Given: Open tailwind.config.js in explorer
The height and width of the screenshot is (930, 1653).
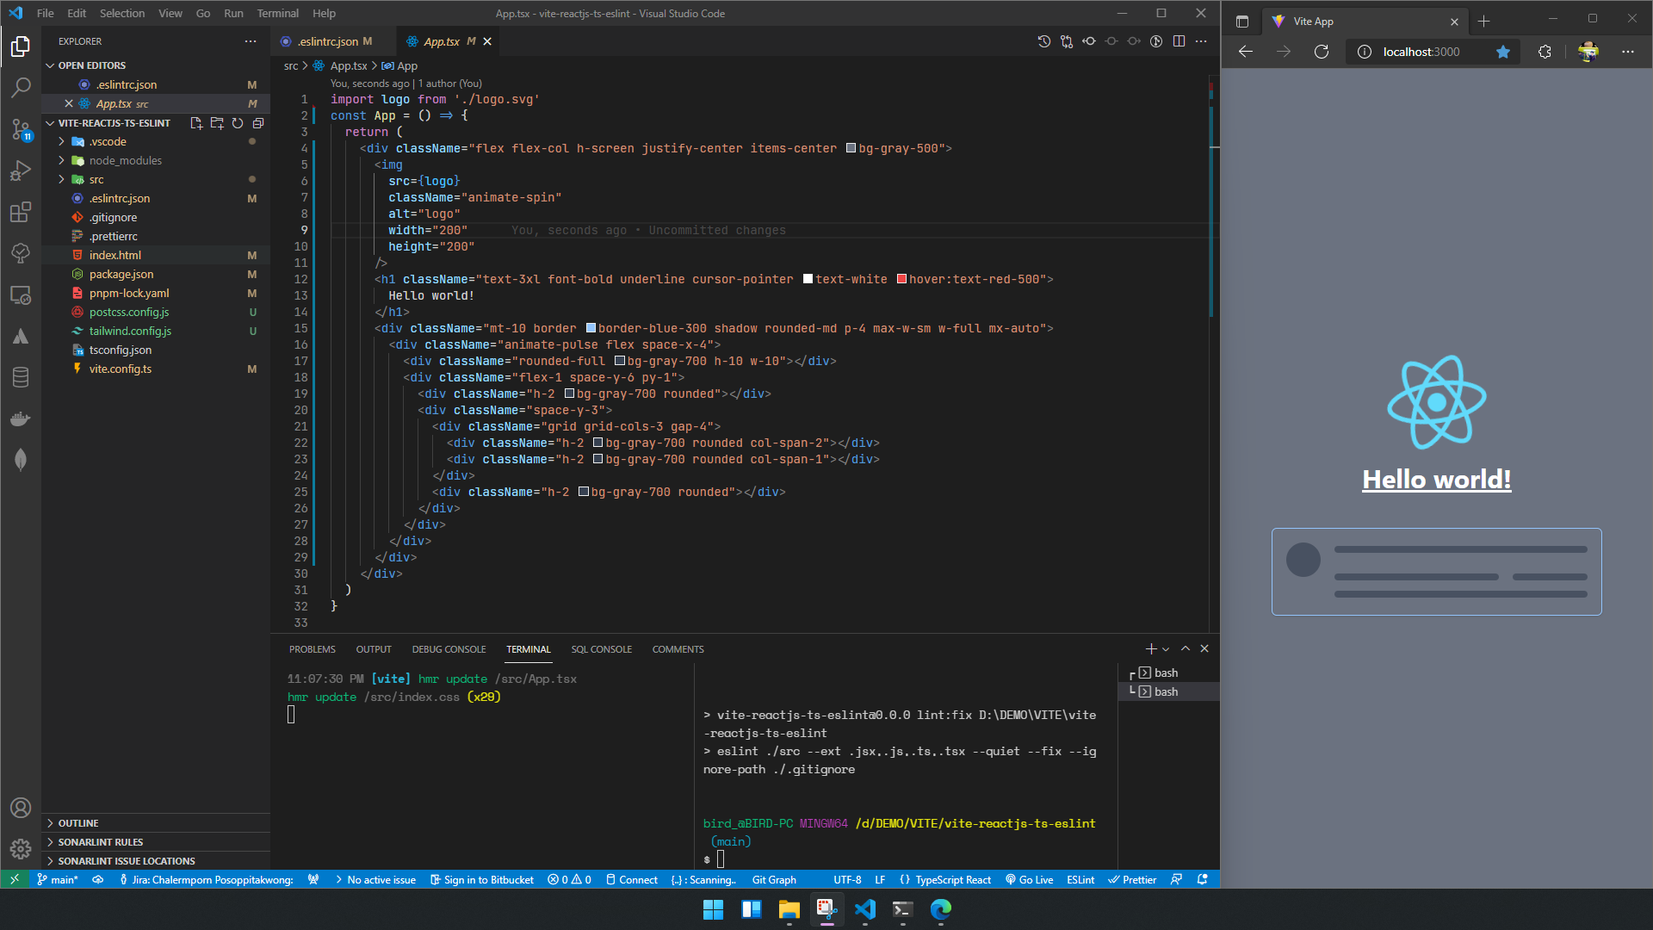Looking at the screenshot, I should pos(130,331).
